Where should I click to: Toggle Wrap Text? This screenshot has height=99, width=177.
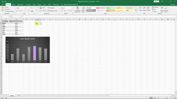click(51, 8)
